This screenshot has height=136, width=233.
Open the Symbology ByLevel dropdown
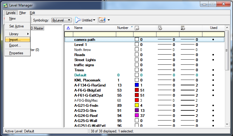(x=61, y=20)
